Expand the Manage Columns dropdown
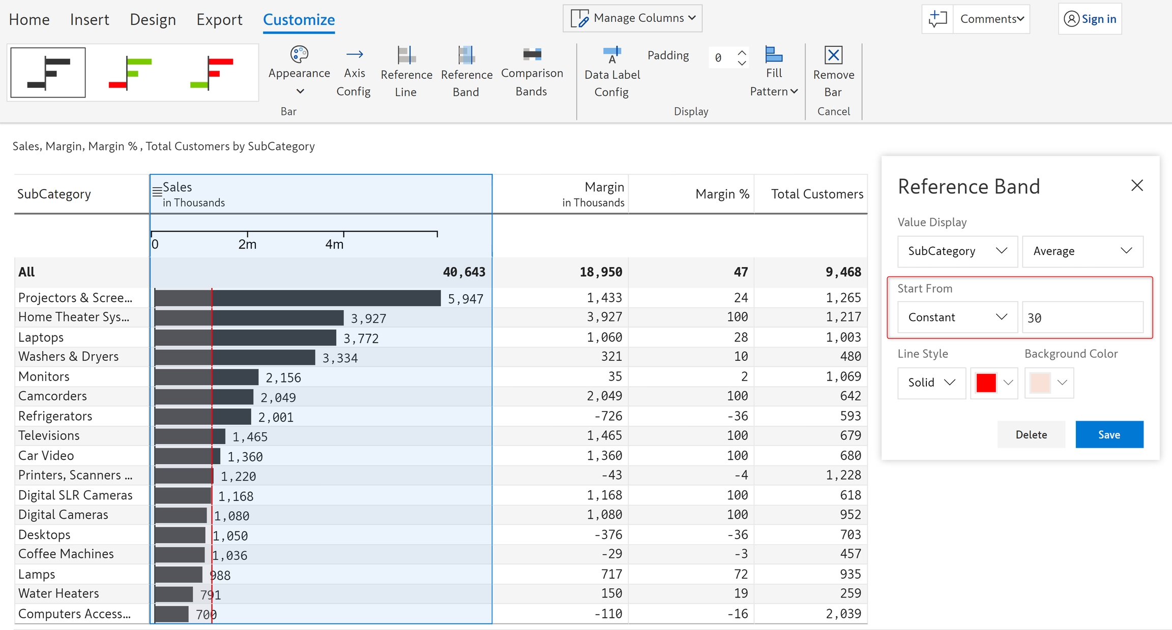 [x=632, y=18]
